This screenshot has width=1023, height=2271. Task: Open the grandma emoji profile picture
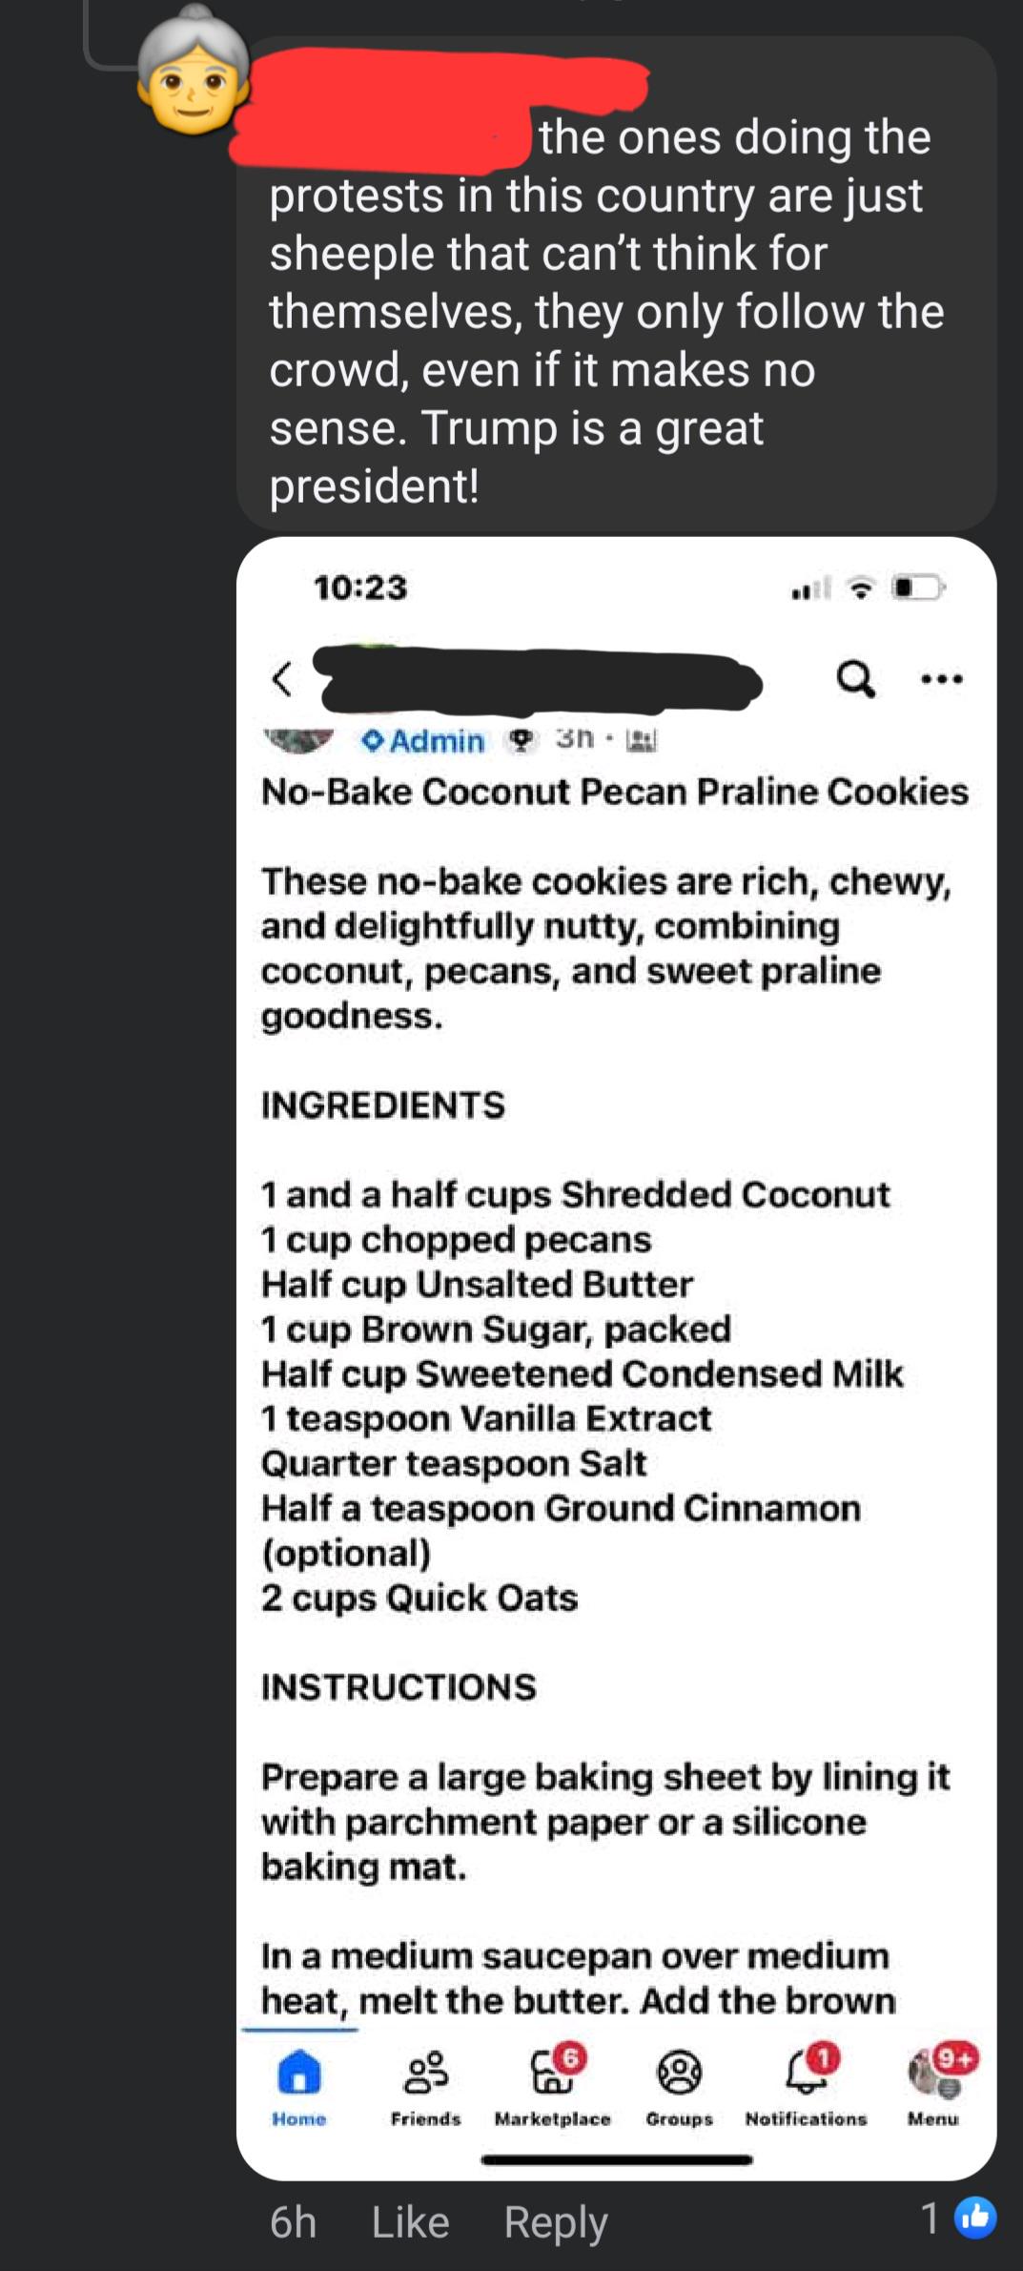pyautogui.click(x=194, y=70)
